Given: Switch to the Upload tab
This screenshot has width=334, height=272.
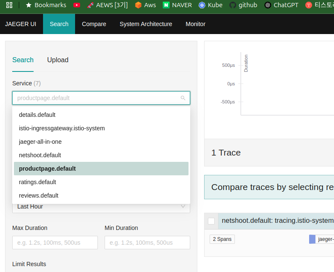Looking at the screenshot, I should point(58,60).
